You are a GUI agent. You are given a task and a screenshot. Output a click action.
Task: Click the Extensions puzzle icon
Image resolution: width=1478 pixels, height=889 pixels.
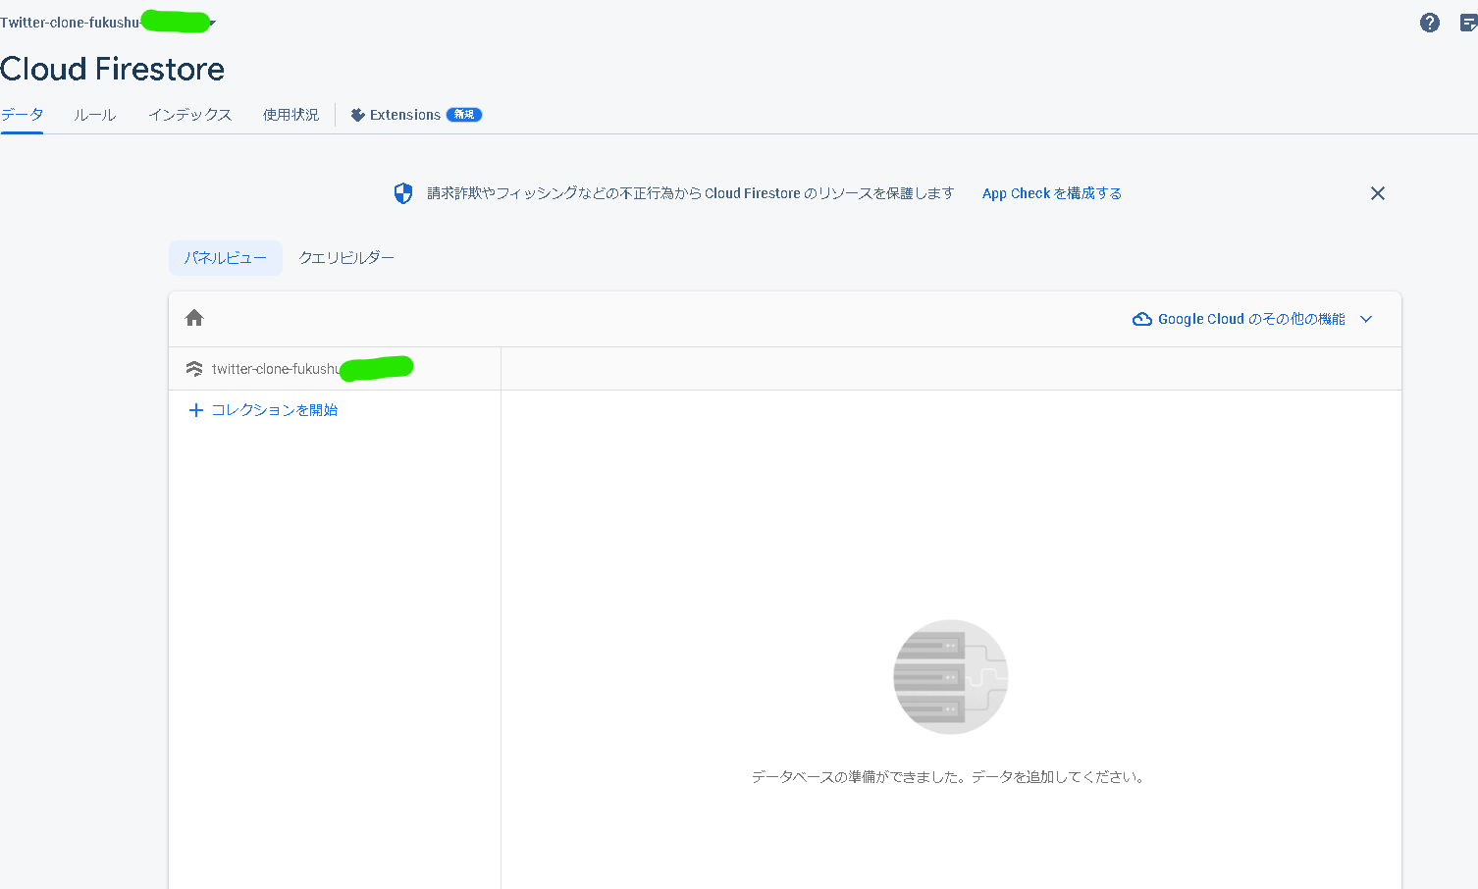tap(357, 115)
